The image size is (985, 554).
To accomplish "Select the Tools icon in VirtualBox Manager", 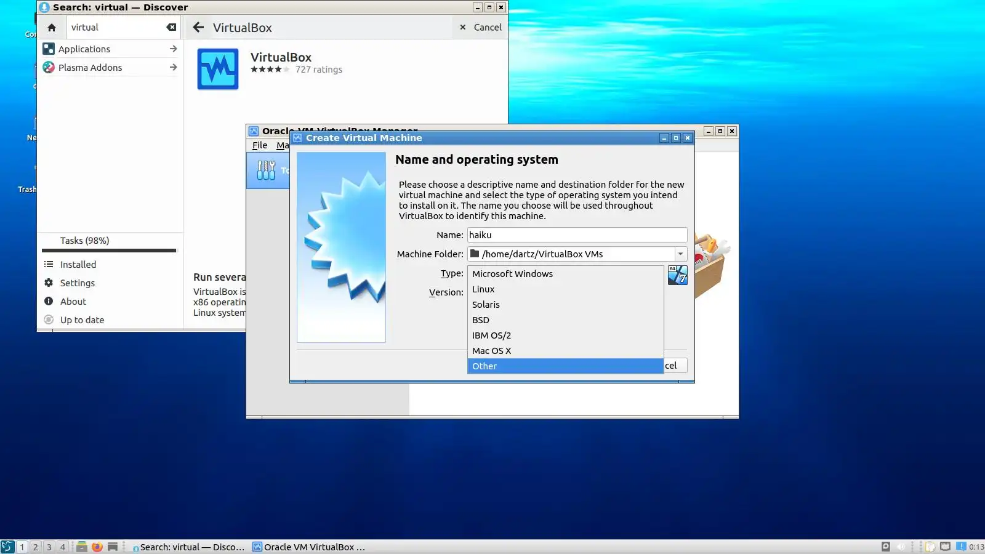I will (266, 171).
